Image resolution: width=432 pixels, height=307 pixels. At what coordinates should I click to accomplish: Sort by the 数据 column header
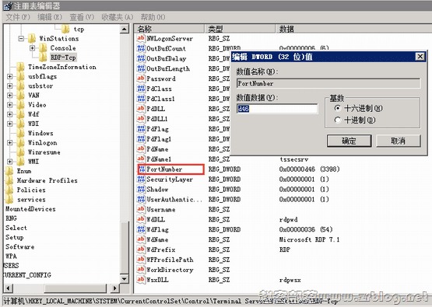(353, 29)
